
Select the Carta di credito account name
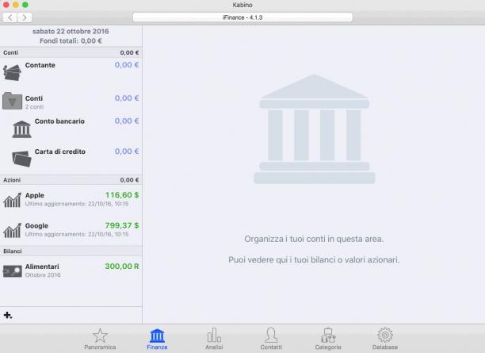[60, 152]
